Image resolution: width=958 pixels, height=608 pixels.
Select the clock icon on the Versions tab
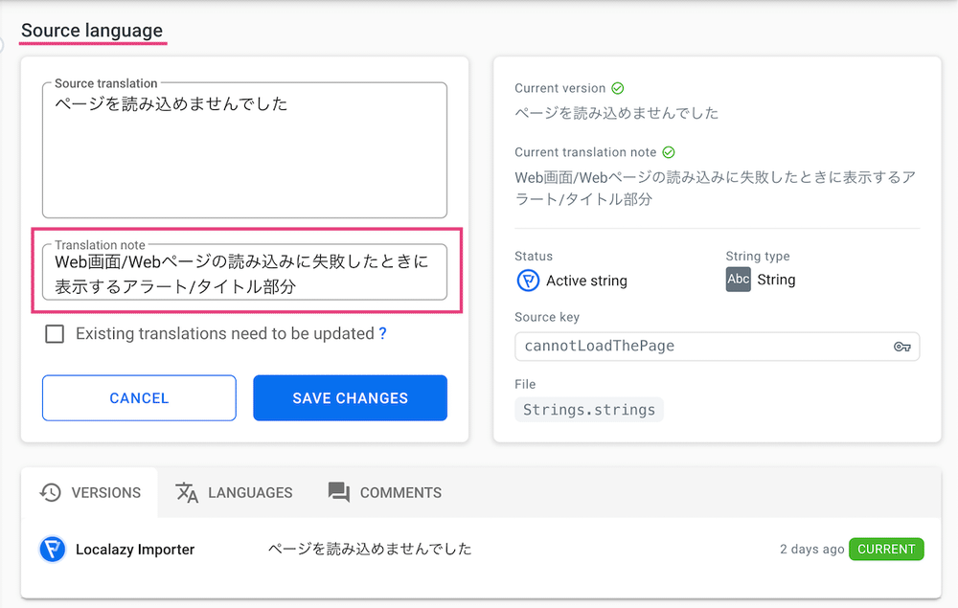(x=50, y=492)
